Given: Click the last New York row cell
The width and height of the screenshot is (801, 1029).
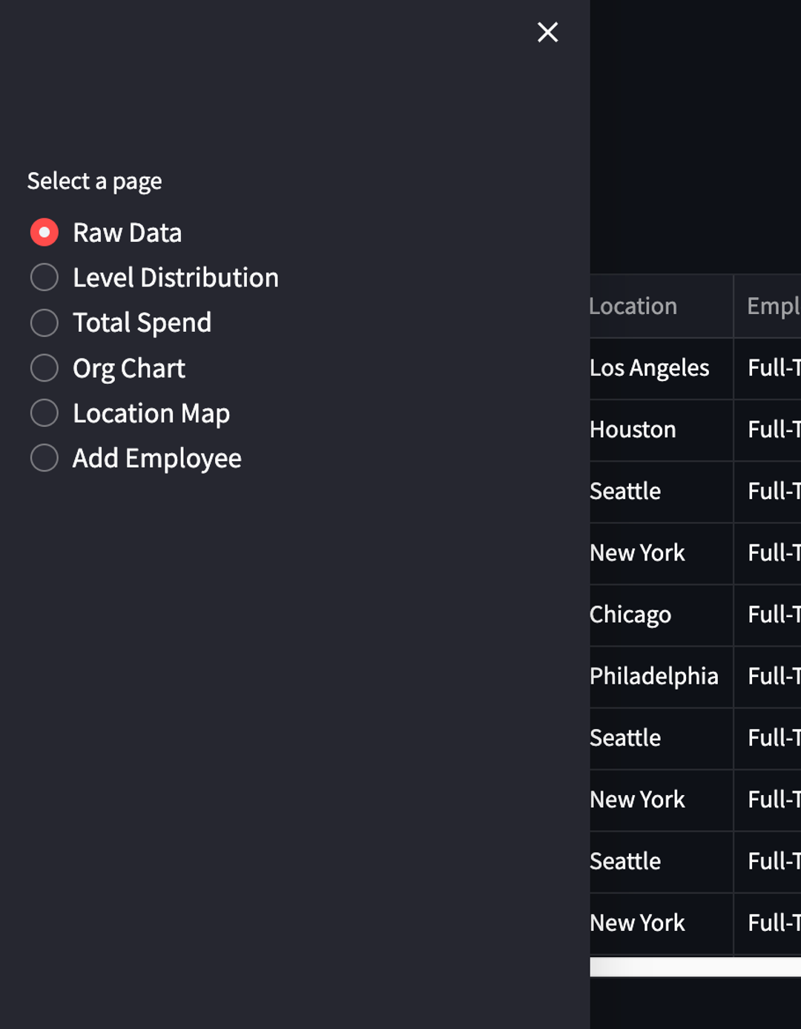Looking at the screenshot, I should click(x=636, y=923).
